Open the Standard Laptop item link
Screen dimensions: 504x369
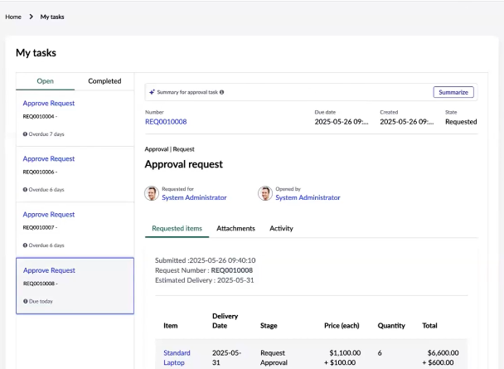click(177, 357)
